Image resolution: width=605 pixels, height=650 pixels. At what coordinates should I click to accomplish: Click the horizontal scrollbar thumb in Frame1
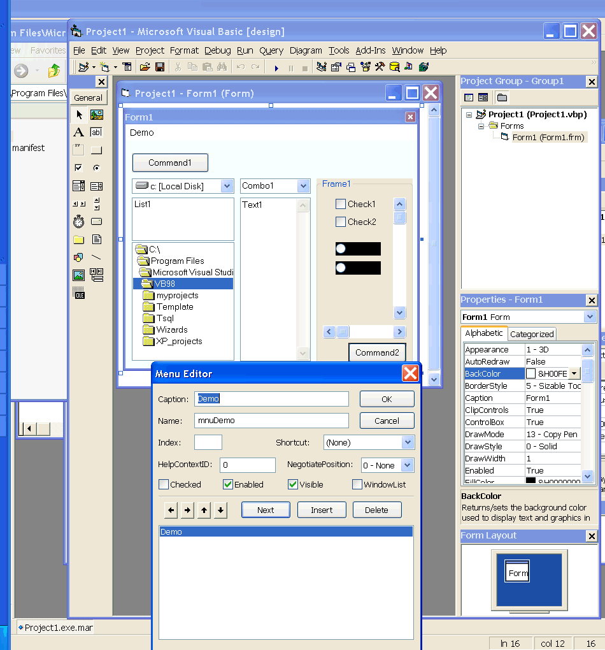coord(343,331)
